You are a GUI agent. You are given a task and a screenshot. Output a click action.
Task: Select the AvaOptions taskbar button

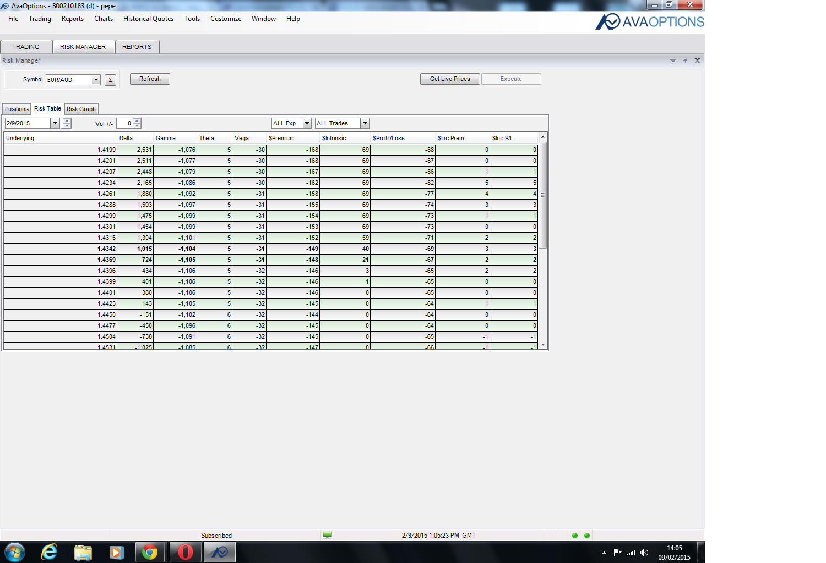[x=220, y=552]
